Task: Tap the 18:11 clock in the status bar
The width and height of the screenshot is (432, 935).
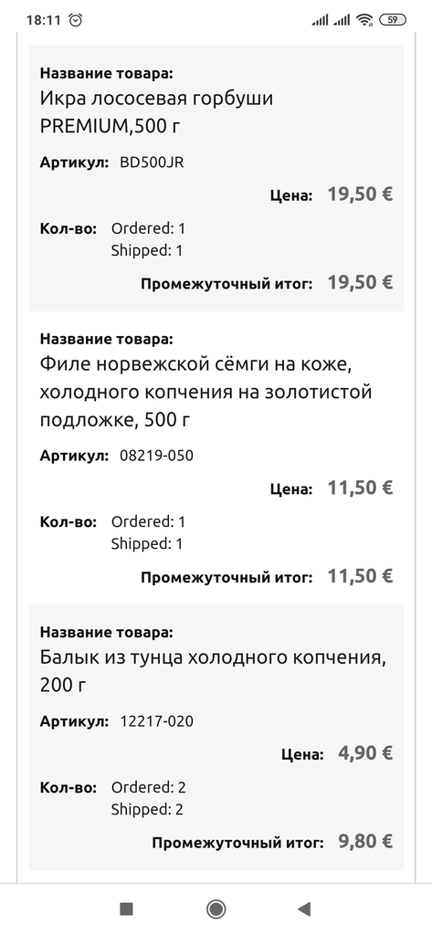Action: [44, 20]
